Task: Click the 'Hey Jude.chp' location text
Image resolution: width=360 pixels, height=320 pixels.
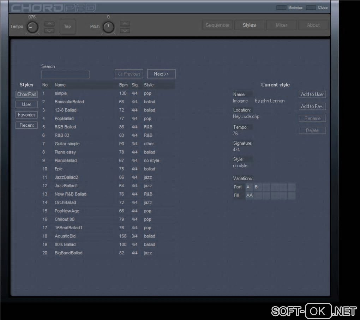Action: tap(246, 116)
